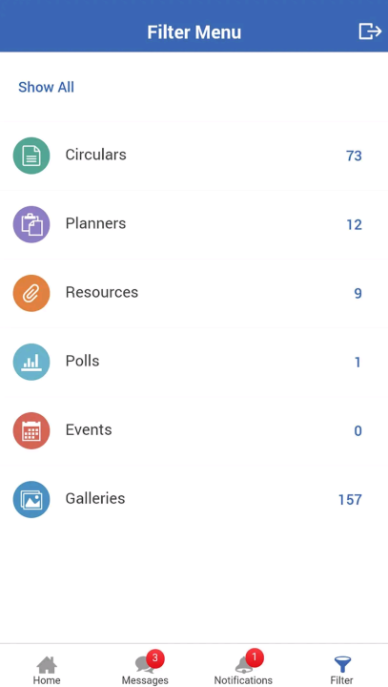The height and width of the screenshot is (687, 388).
Task: Tap the logout icon in header
Action: coord(370,31)
